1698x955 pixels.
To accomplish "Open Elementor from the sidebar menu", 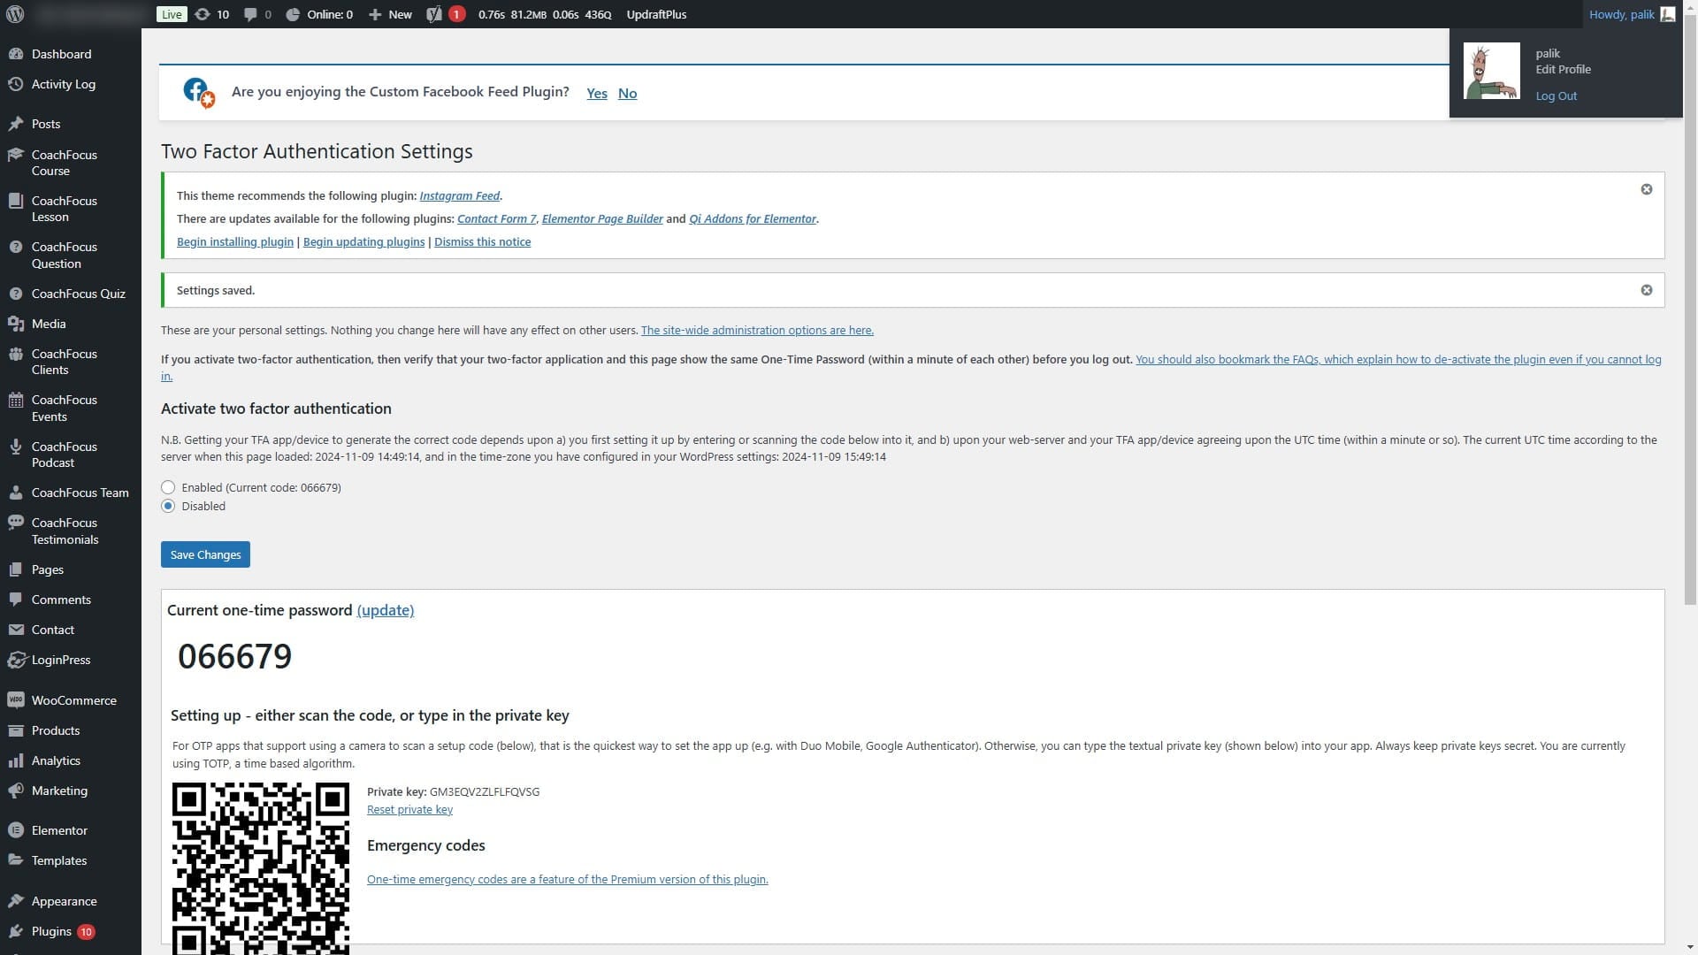I will (x=59, y=830).
